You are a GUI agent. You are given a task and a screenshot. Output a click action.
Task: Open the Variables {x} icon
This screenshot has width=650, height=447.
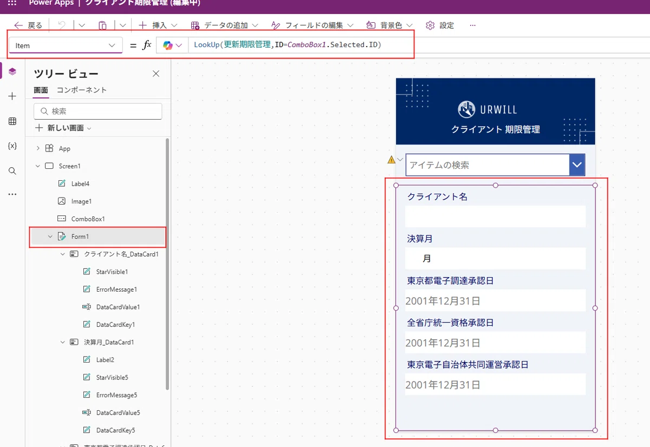tap(12, 146)
